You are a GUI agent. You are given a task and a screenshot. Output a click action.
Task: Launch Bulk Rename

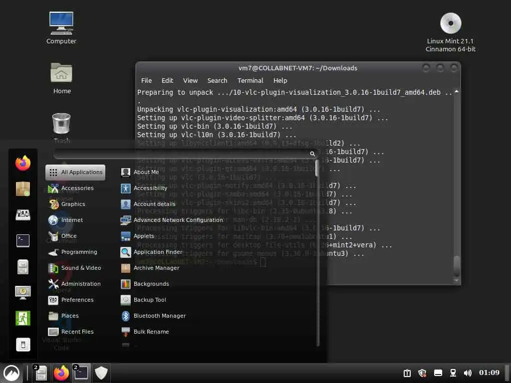click(145, 332)
